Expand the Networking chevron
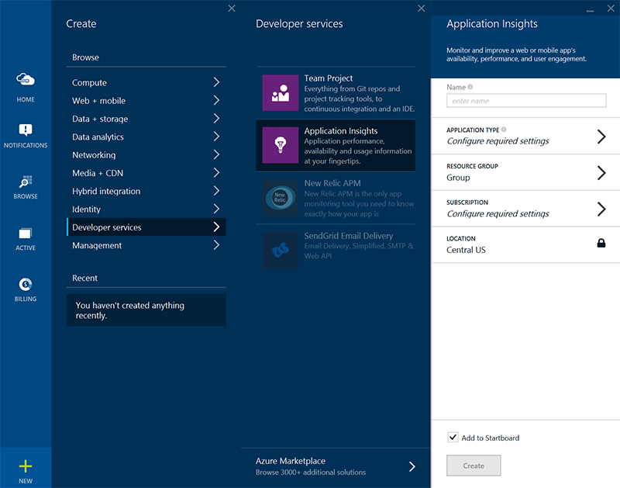The width and height of the screenshot is (620, 488). (216, 154)
